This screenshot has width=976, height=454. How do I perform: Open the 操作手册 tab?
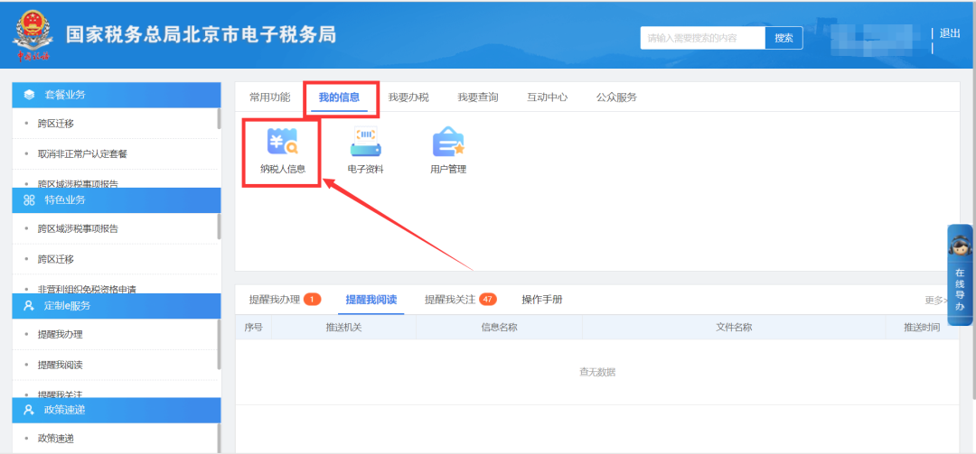coord(541,300)
